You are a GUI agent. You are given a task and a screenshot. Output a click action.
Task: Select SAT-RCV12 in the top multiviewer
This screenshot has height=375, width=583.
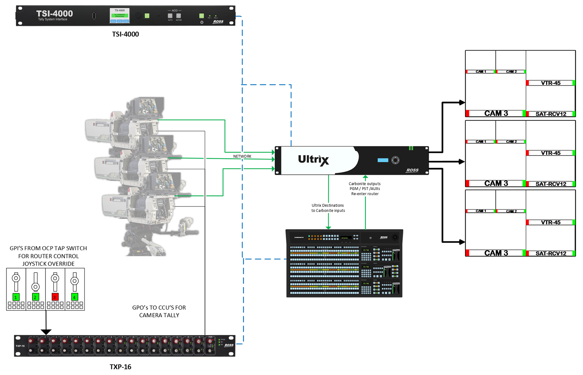tap(551, 114)
